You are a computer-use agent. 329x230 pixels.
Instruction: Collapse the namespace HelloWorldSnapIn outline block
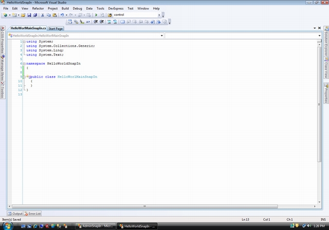pos(24,64)
